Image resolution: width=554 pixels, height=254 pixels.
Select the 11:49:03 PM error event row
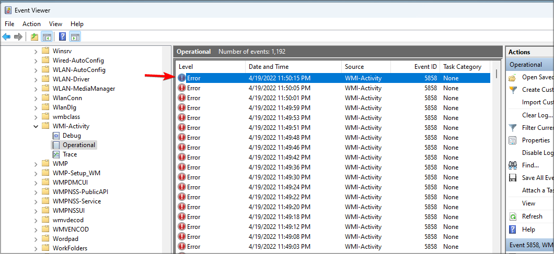coord(333,246)
